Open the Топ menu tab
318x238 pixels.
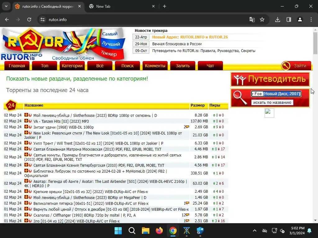[44, 66]
